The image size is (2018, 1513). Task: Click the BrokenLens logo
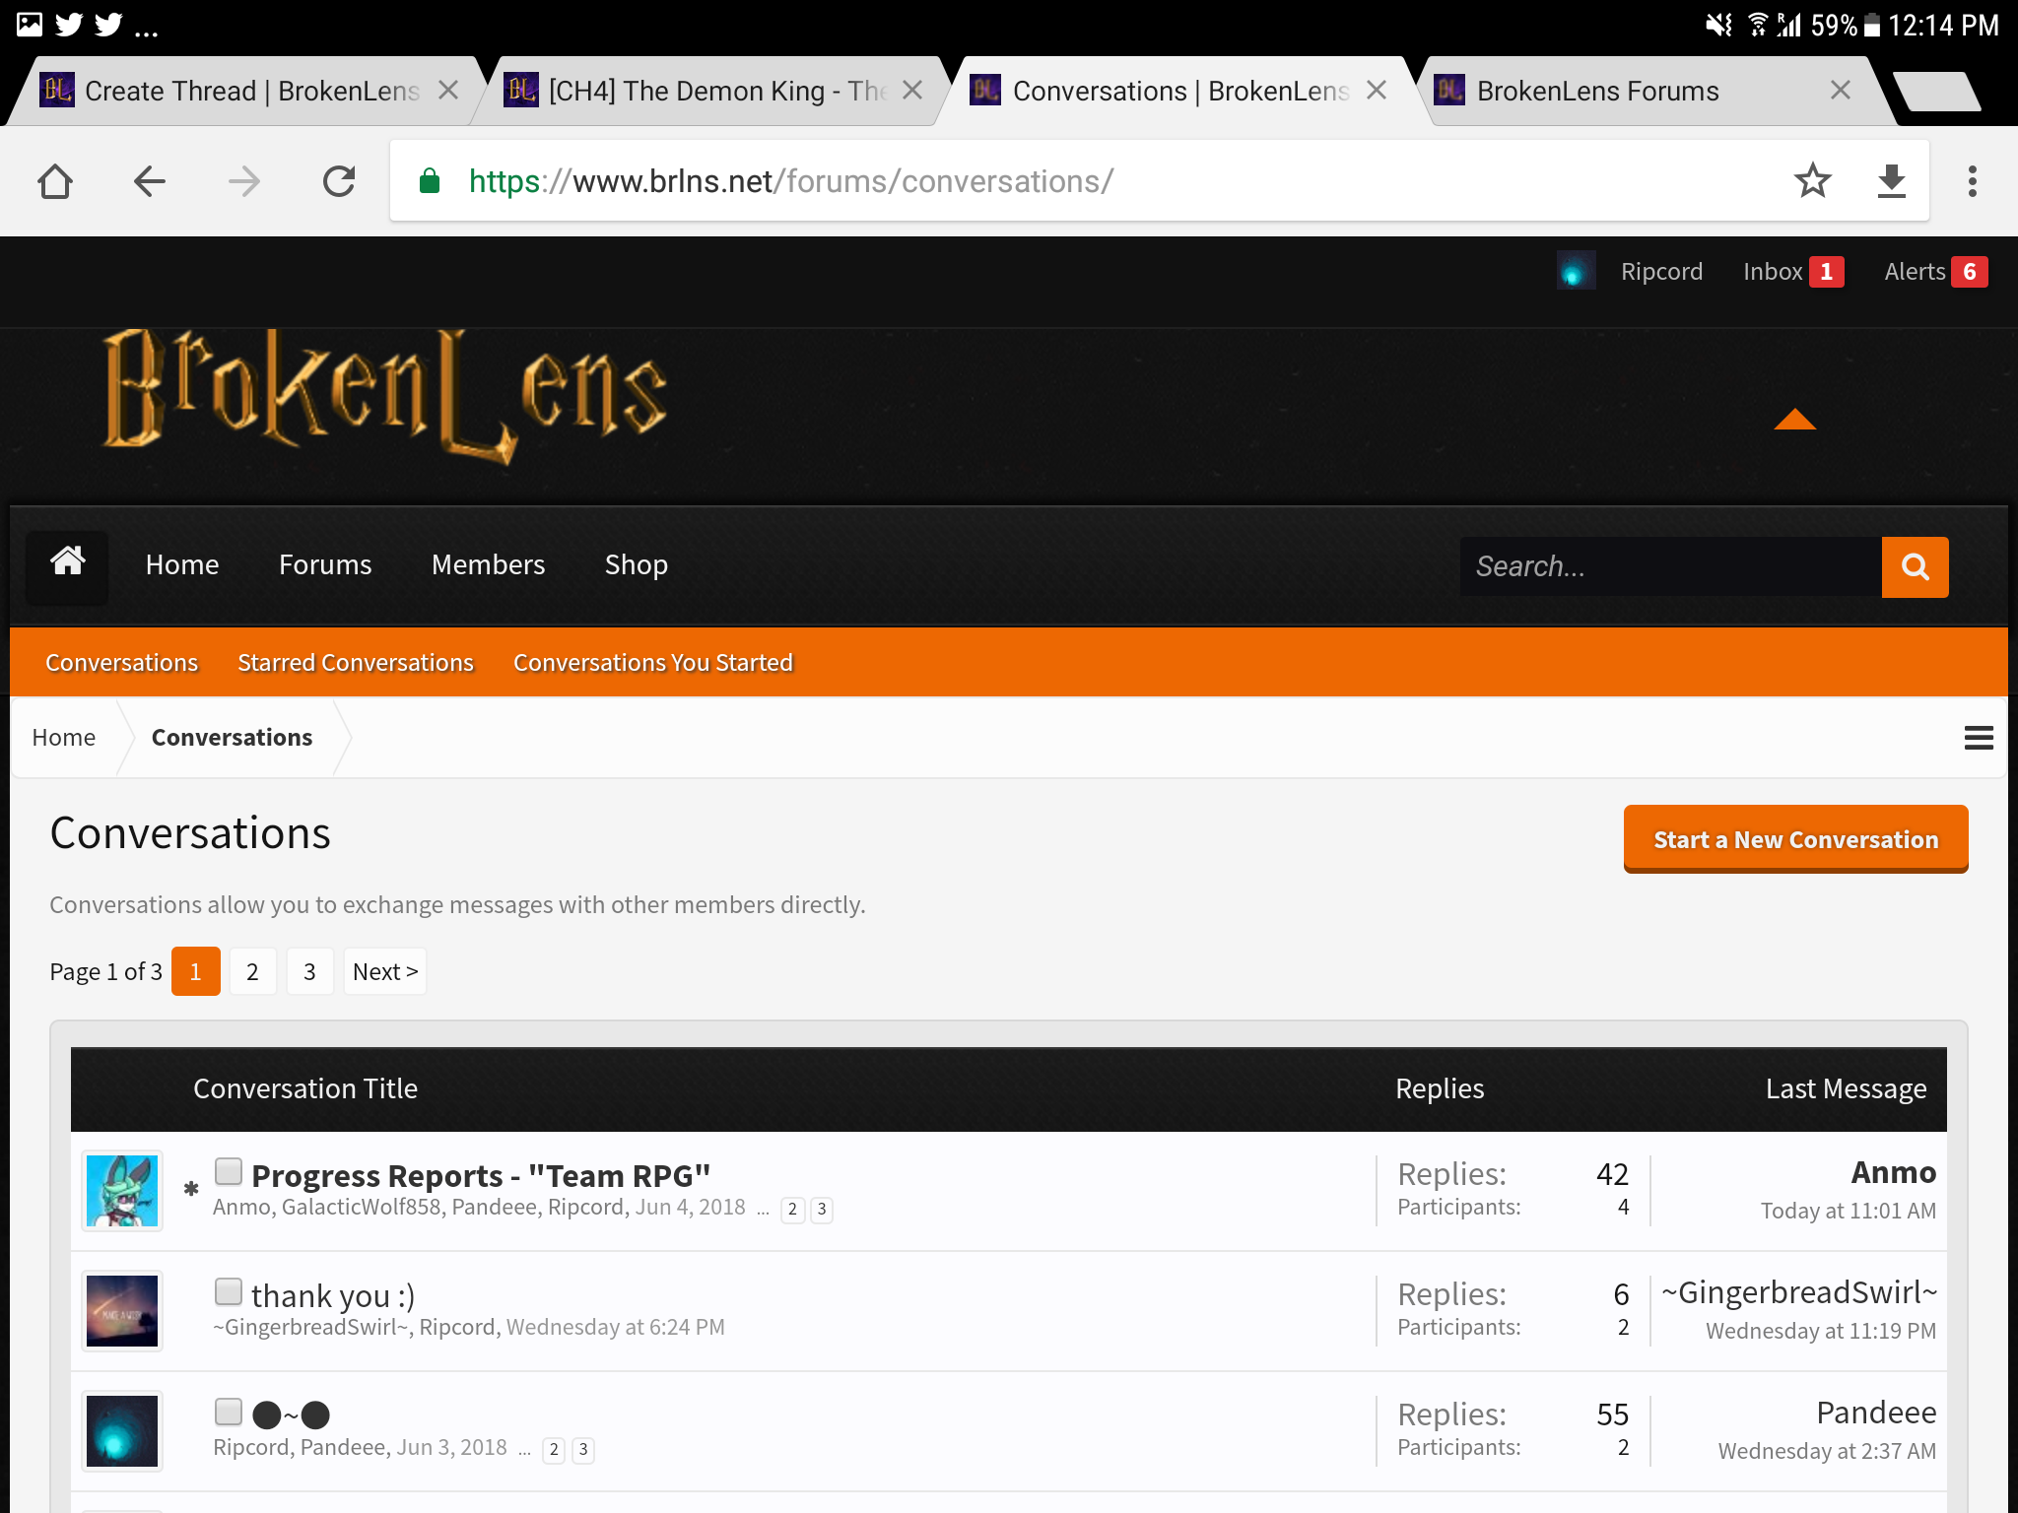[385, 396]
